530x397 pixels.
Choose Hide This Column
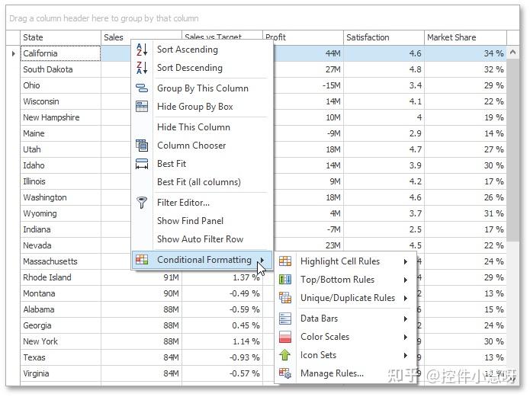point(202,127)
